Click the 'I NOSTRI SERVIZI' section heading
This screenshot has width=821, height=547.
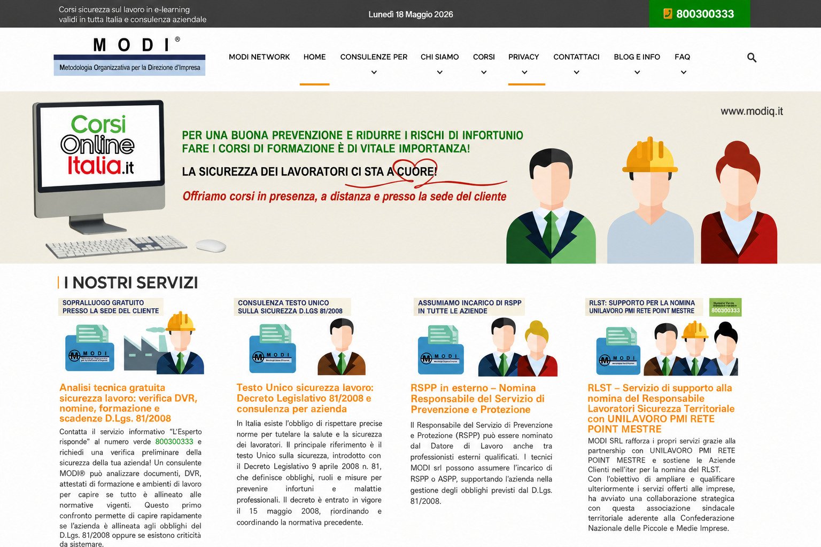pos(131,283)
